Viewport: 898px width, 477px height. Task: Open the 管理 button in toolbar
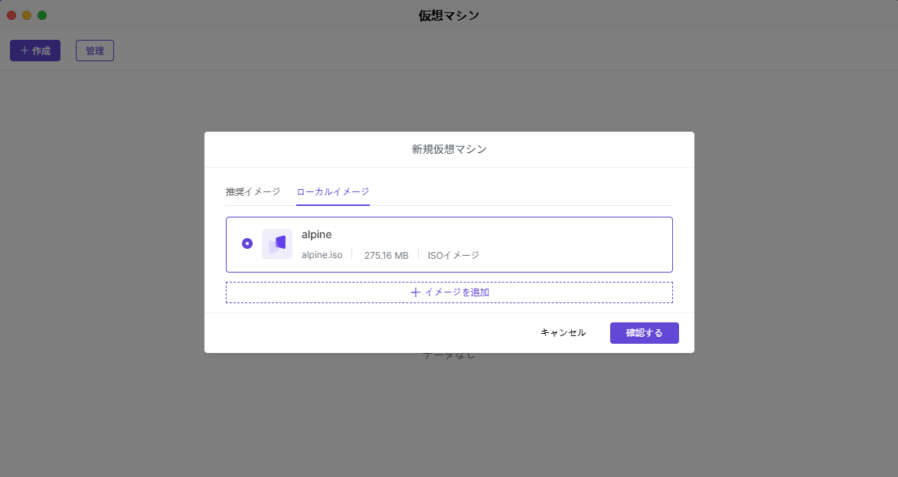[x=95, y=51]
